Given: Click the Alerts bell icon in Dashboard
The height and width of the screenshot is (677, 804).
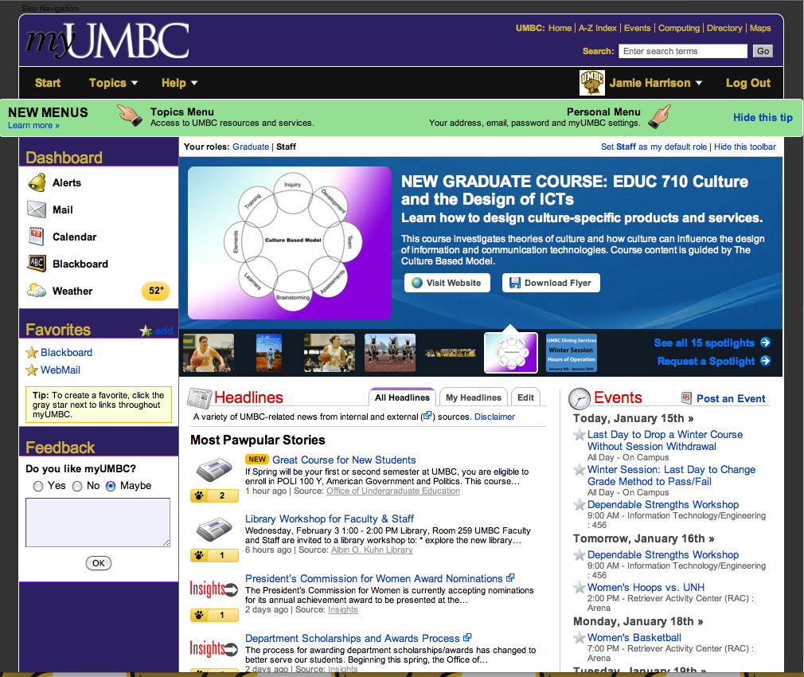Looking at the screenshot, I should pyautogui.click(x=37, y=182).
